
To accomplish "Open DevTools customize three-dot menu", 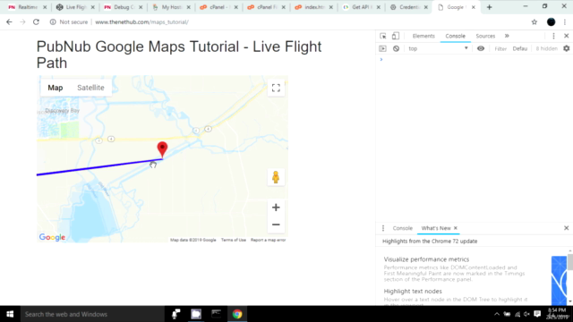I will [553, 36].
